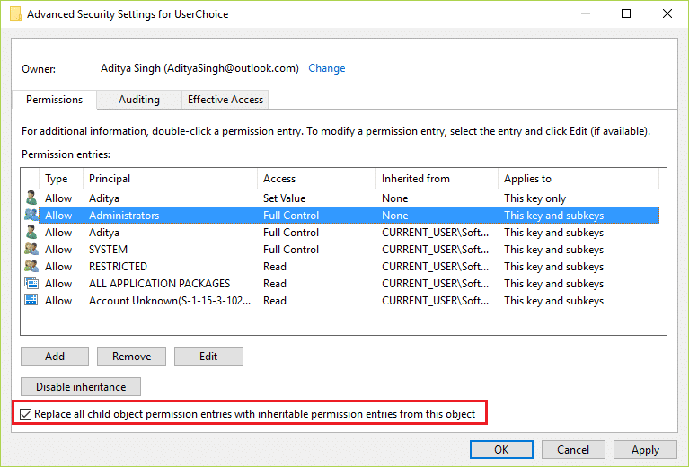This screenshot has width=689, height=467.
Task: Click the Remove button
Action: (x=131, y=356)
